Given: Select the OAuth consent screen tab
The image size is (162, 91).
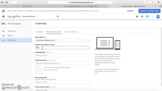Looking at the screenshot, I should point(54,32).
